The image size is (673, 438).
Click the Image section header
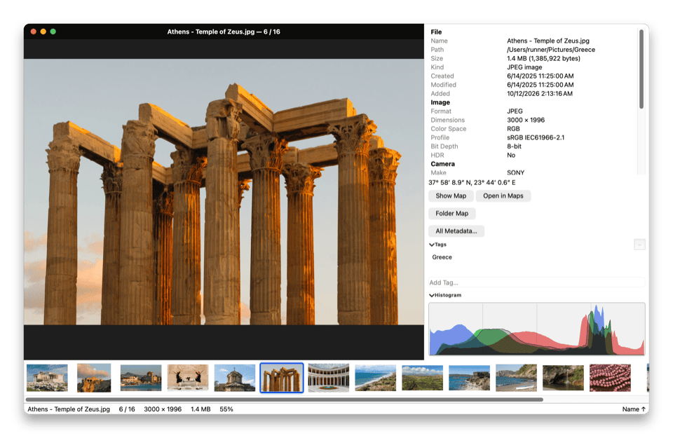coord(440,102)
